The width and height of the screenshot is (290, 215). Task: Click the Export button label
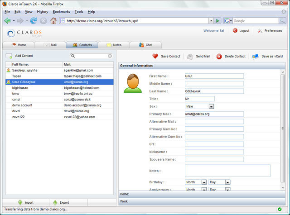coord(64,203)
